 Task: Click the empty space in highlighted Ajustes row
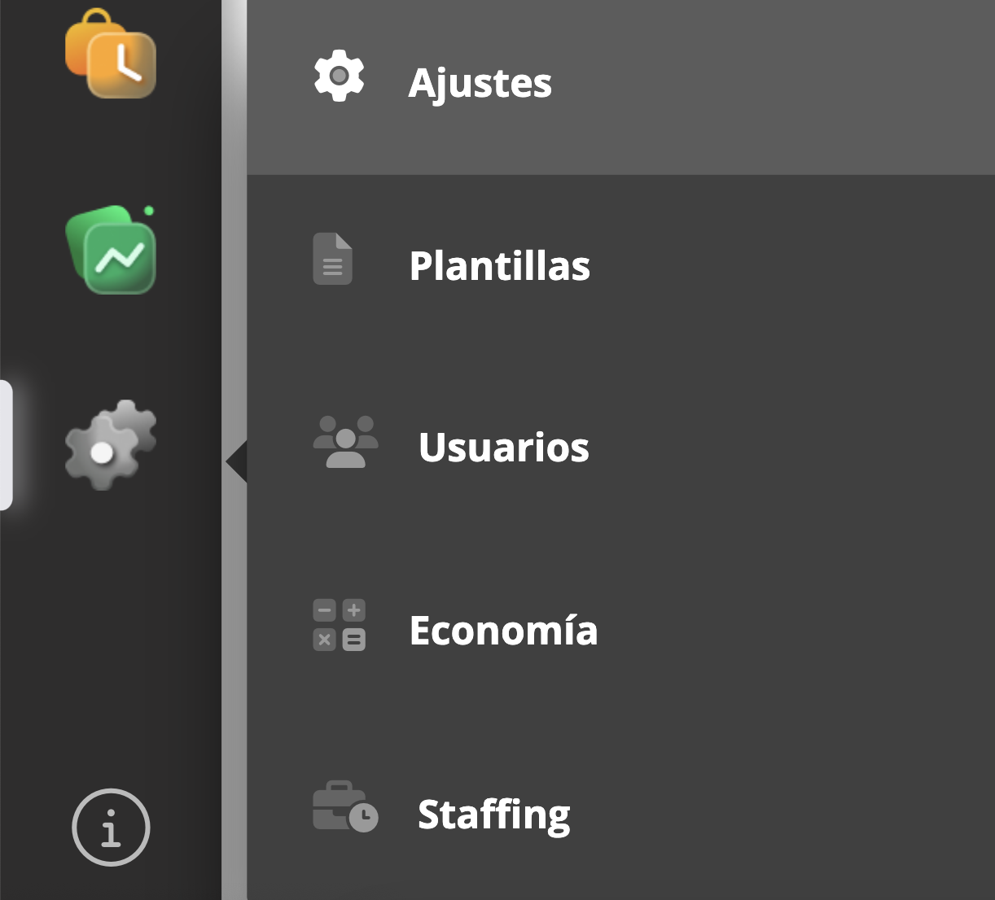coord(774,85)
